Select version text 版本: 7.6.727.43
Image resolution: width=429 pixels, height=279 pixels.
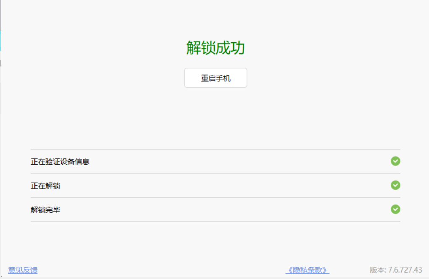pos(395,270)
